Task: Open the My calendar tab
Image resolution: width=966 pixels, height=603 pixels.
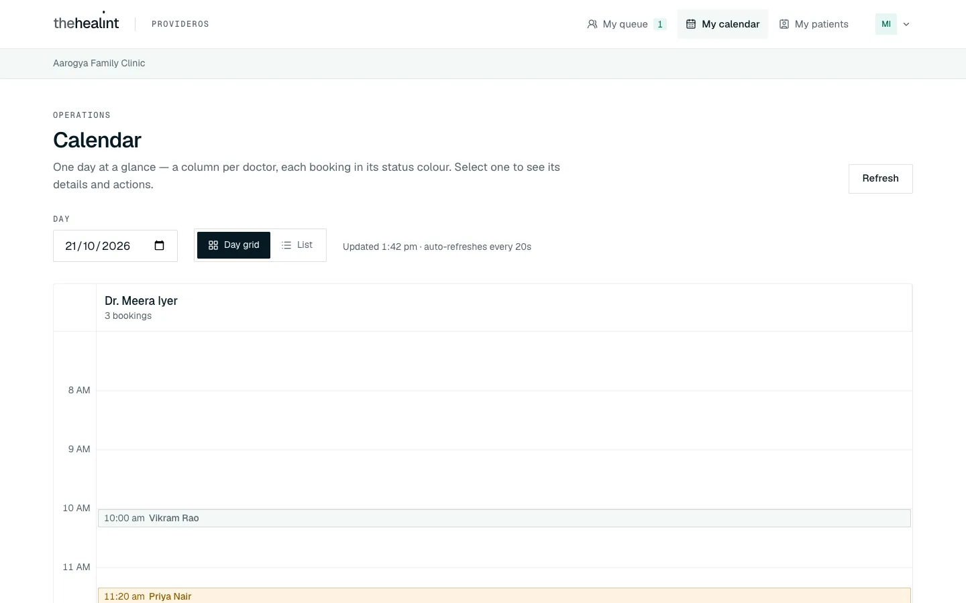Action: (x=722, y=24)
